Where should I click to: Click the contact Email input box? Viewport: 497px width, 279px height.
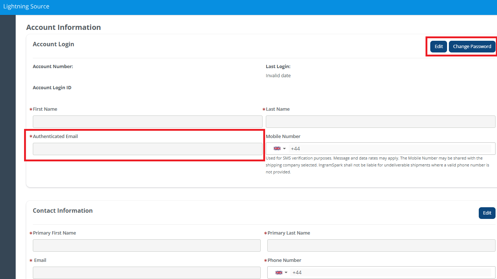147,273
